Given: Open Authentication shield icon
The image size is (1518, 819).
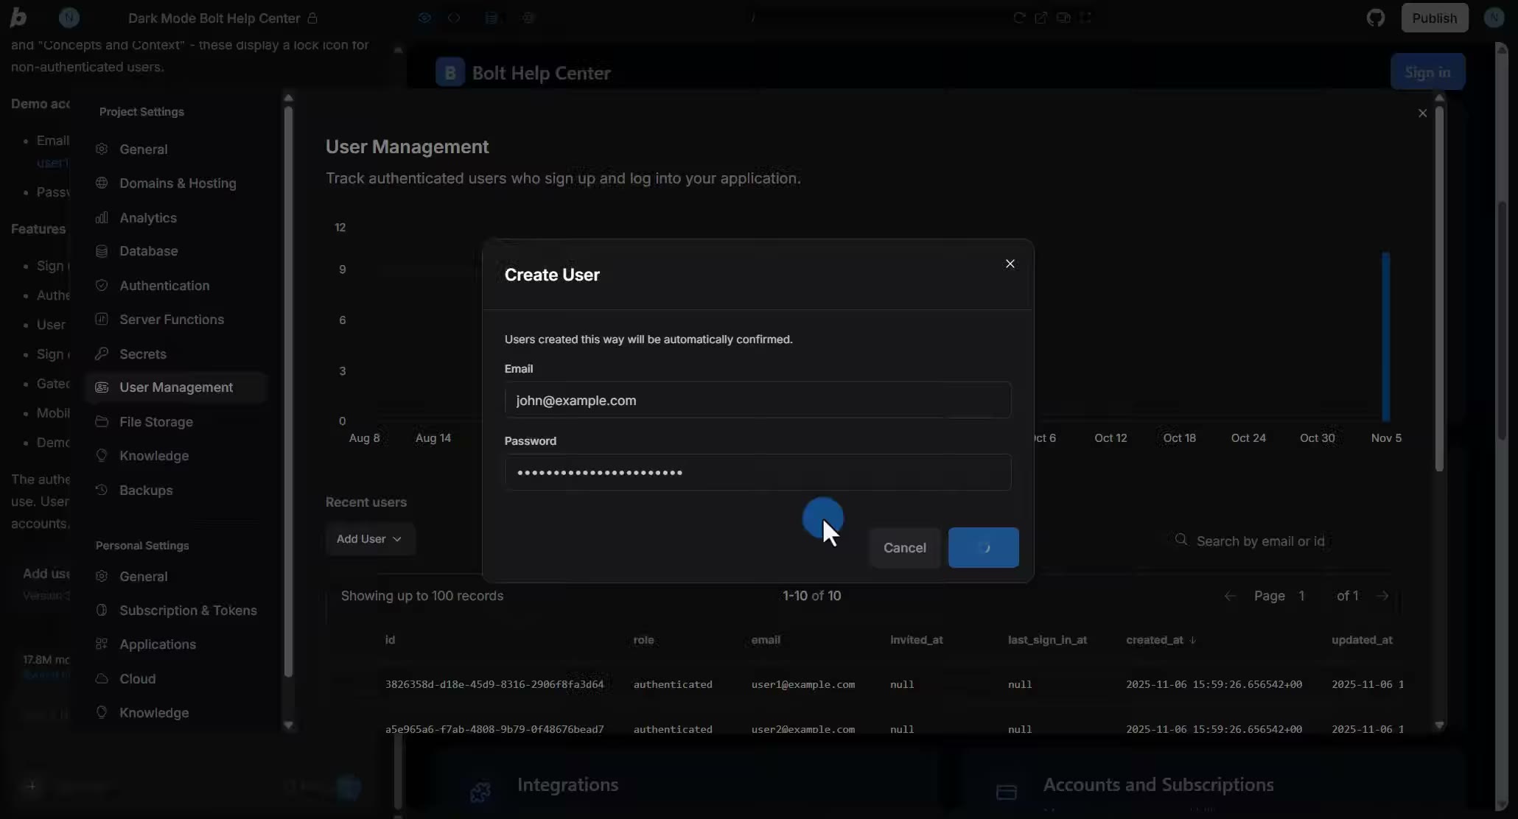Looking at the screenshot, I should 102,285.
